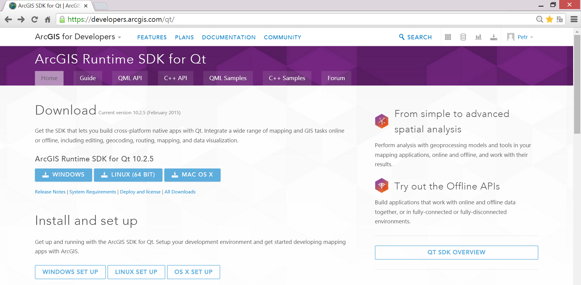This screenshot has width=581, height=285.
Task: Download the SDK for LINUX (64 BIT)
Action: coord(128,175)
